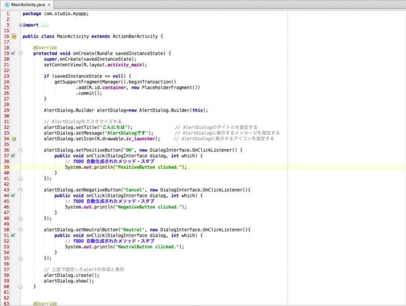Click the fold end marker on line 60
Viewport: 406px width, 306px height.
pos(20,287)
